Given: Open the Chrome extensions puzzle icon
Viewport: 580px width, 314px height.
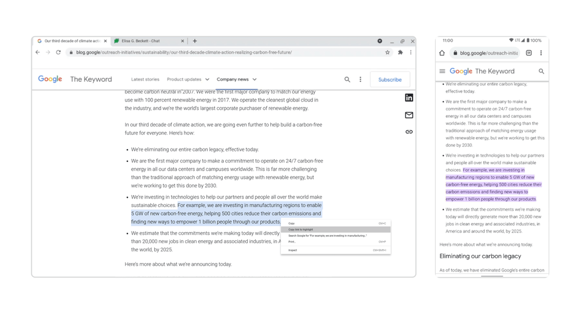Looking at the screenshot, I should point(400,52).
